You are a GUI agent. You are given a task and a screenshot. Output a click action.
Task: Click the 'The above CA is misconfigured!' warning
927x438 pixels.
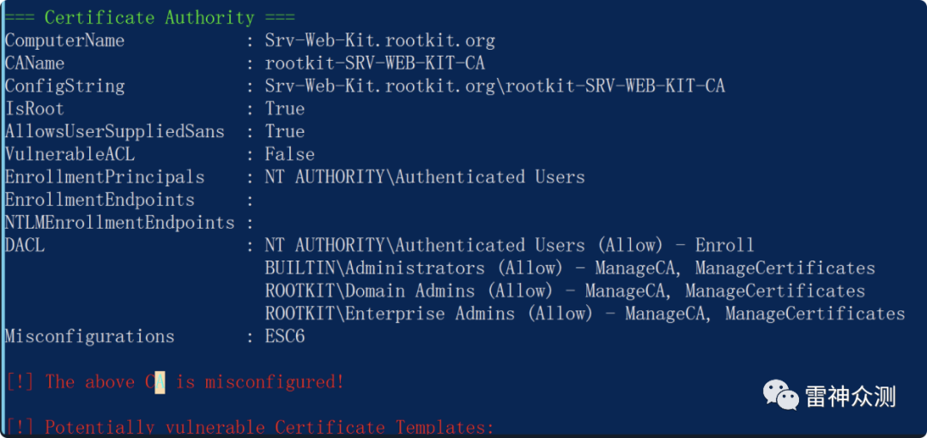click(175, 382)
